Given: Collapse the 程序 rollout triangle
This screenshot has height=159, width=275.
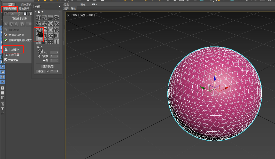Looking at the screenshot, I should (36, 12).
